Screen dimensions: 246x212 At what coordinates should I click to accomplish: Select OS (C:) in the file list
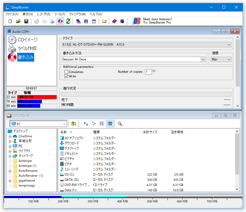point(67,175)
